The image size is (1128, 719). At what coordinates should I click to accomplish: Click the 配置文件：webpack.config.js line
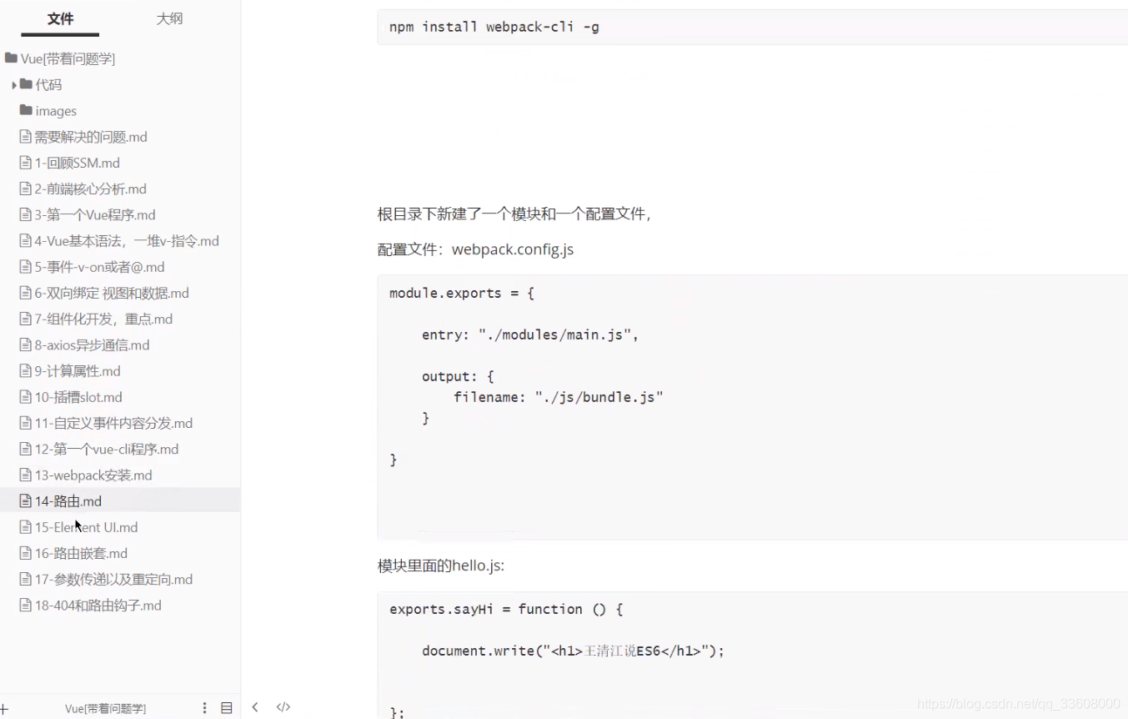click(x=475, y=249)
